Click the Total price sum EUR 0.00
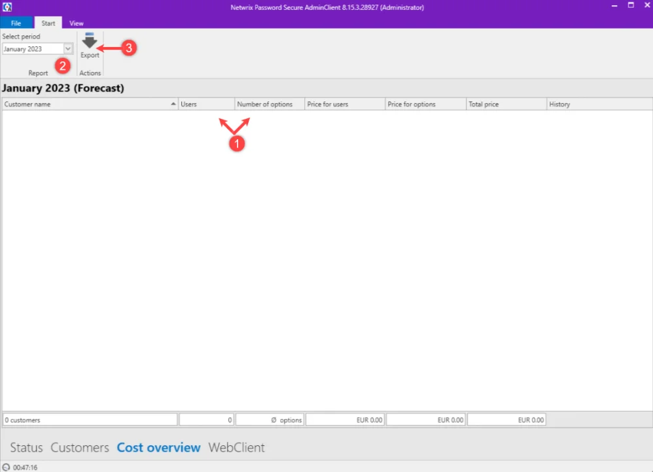653x472 pixels. coord(506,420)
